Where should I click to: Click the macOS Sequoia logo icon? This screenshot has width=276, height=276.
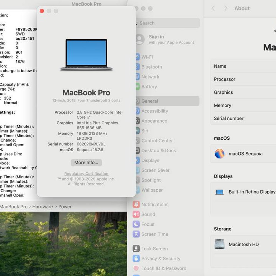coord(219,154)
